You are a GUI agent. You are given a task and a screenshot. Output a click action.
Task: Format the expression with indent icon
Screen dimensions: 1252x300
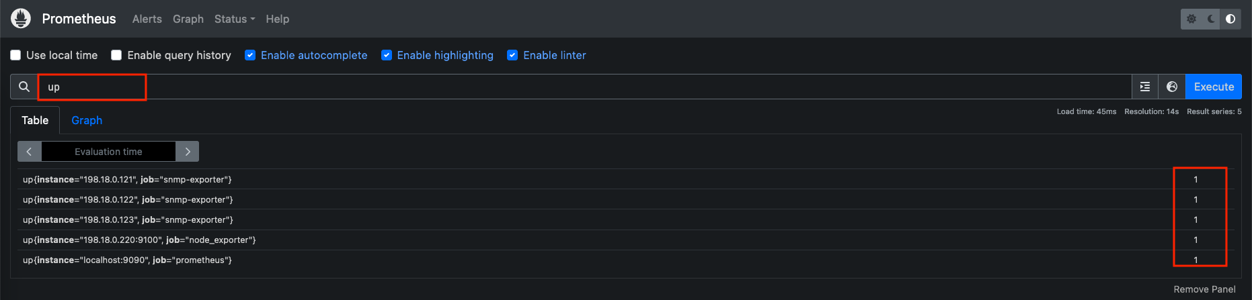tap(1145, 87)
